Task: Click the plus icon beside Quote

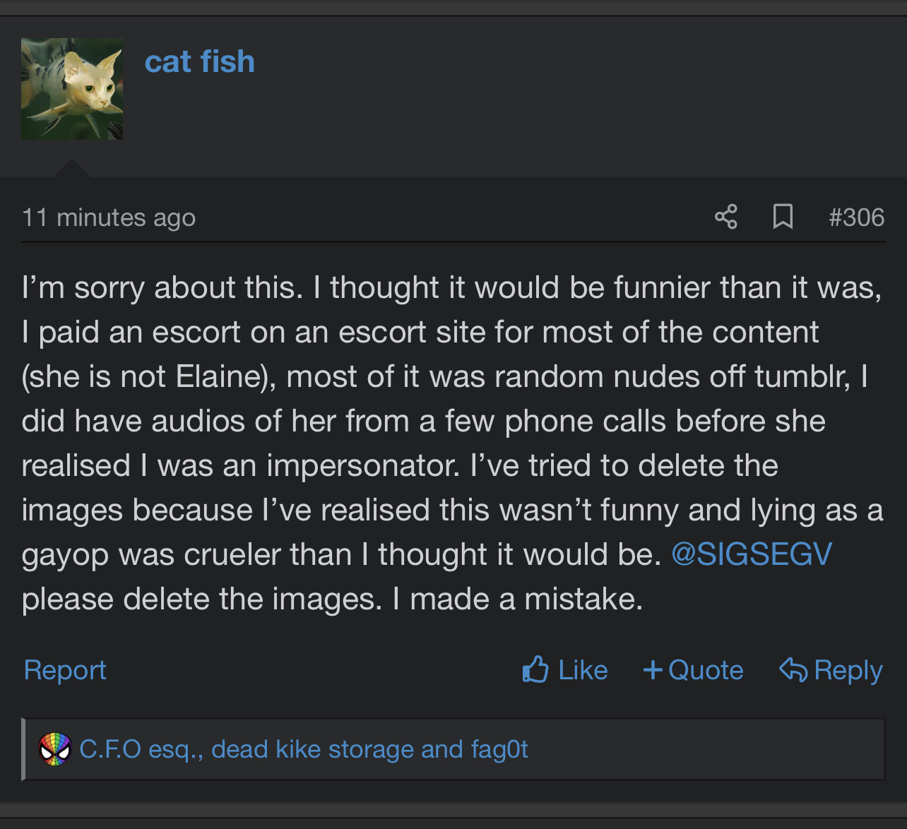Action: pos(653,669)
